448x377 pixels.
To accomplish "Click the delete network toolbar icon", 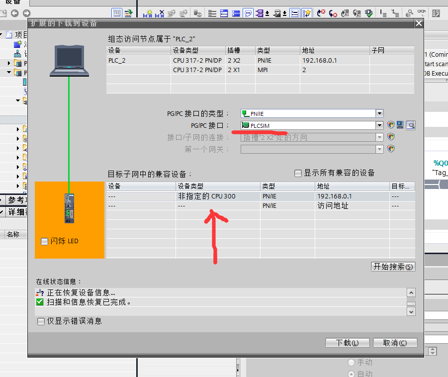I will (x=160, y=13).
